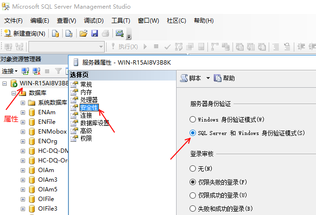
Task: Choose SQL Server 和 Windows 身份验证模式 option
Action: click(x=193, y=133)
